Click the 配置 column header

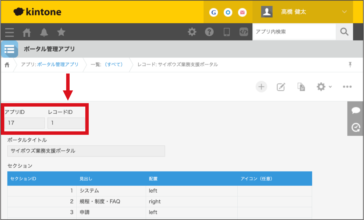pos(192,179)
